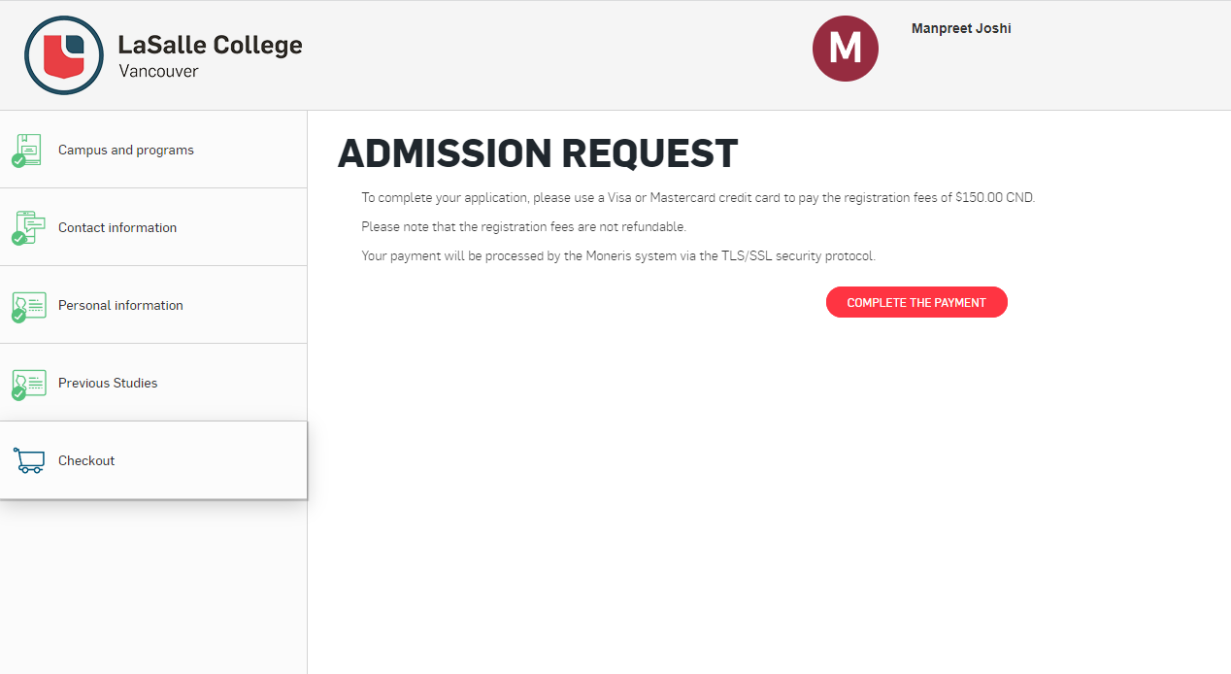Select the Personal information step

tap(153, 305)
